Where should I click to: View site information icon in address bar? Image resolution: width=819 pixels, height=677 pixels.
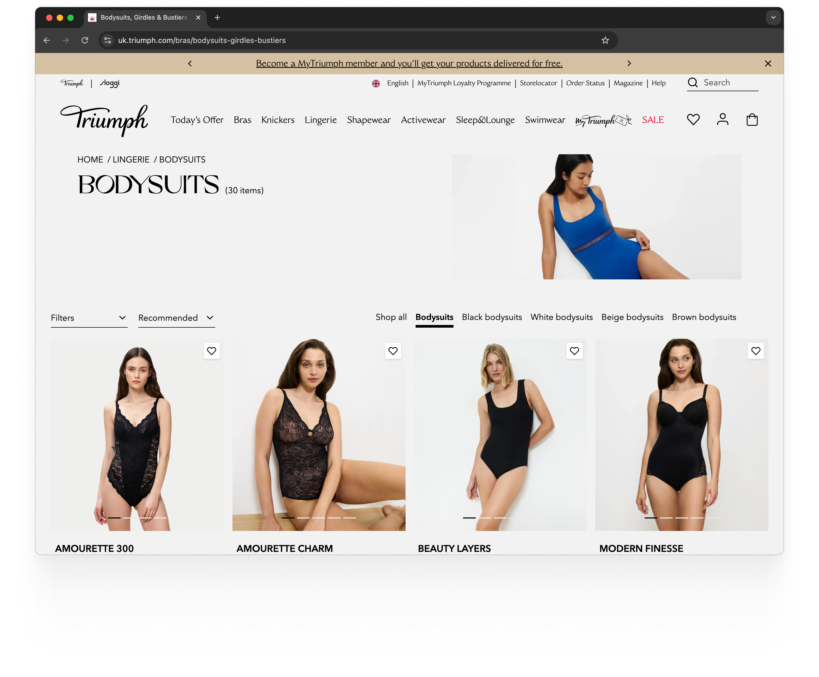(108, 40)
